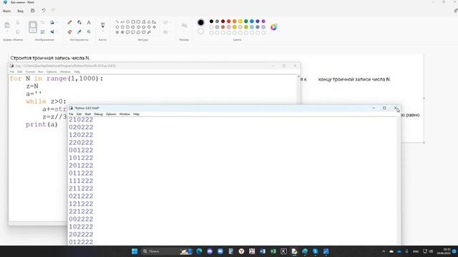The height and width of the screenshot is (257, 458).
Task: Pick the Right triangle shape in Shapes gallery
Action: (154, 22)
